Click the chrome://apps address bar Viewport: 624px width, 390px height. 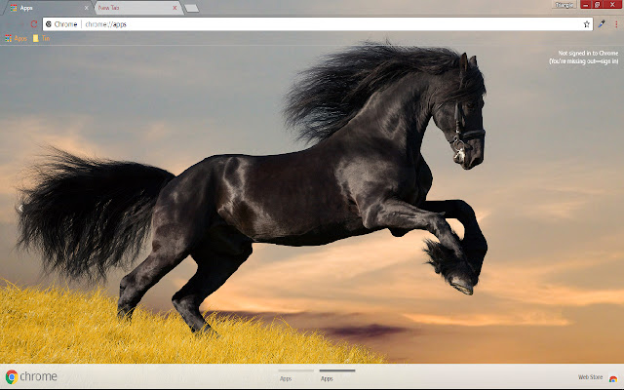click(318, 24)
